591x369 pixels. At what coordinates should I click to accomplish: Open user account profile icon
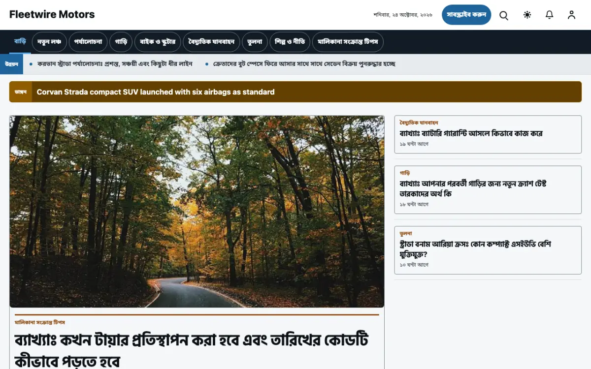[x=571, y=15]
